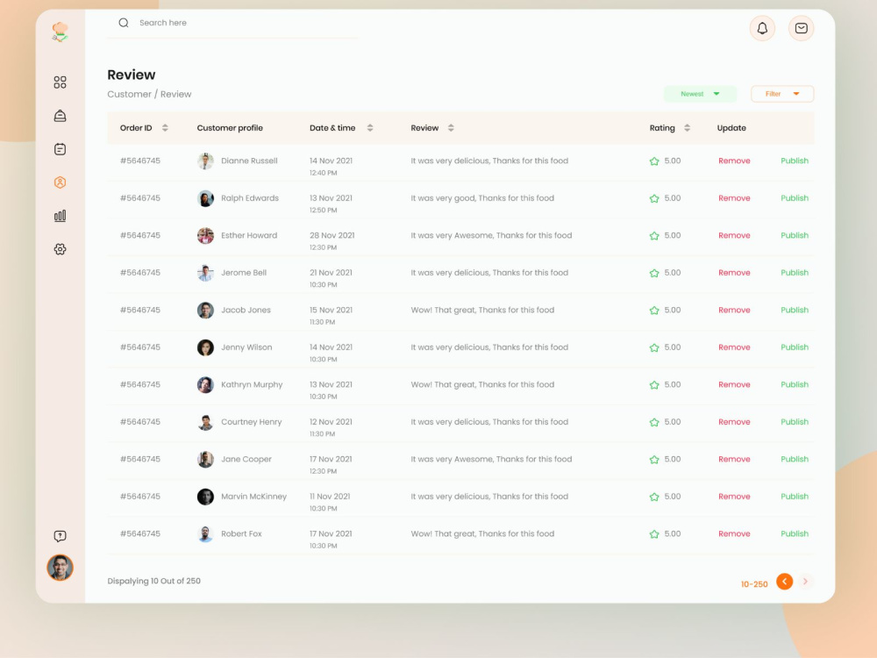Image resolution: width=877 pixels, height=658 pixels.
Task: Toggle the rating star for Dianne Russell
Action: pyautogui.click(x=653, y=161)
